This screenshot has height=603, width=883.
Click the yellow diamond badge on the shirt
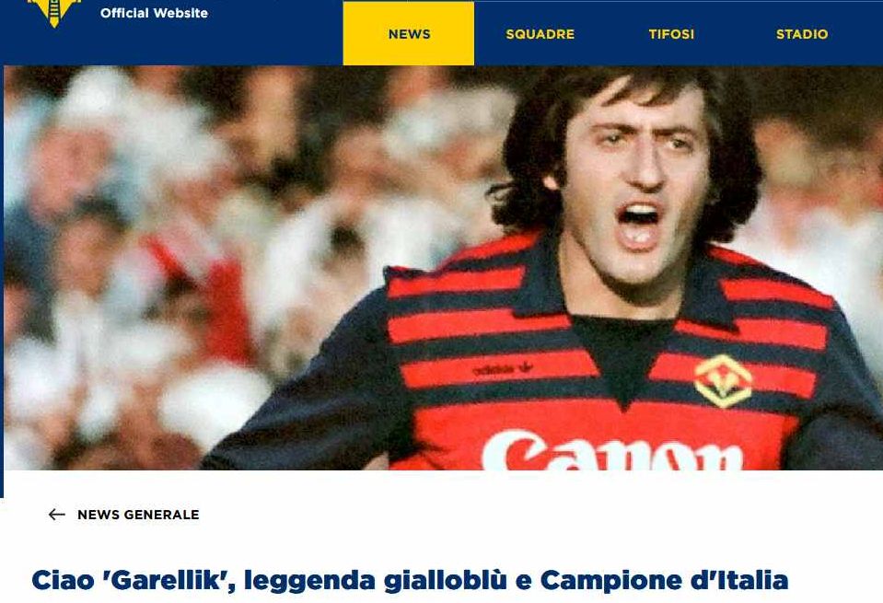723,381
